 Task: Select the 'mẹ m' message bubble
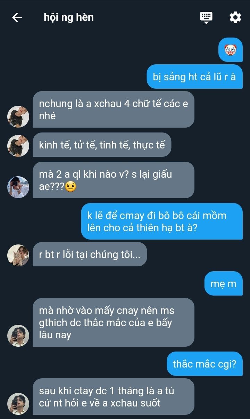[224, 283]
